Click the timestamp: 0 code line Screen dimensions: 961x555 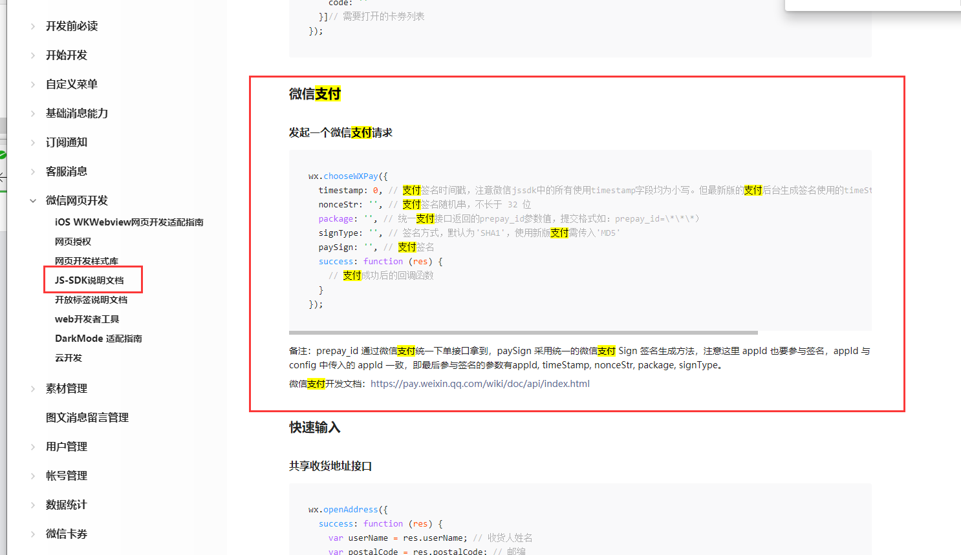click(x=595, y=190)
